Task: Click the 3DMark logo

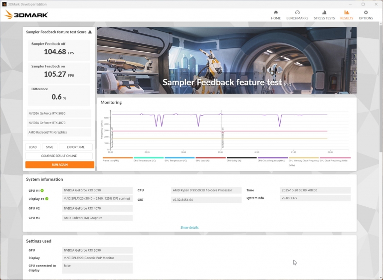Action: point(26,15)
